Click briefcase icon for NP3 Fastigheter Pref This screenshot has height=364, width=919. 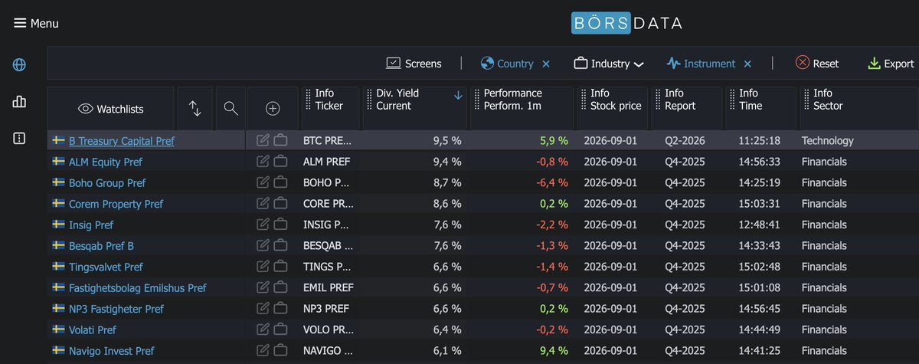tap(280, 309)
